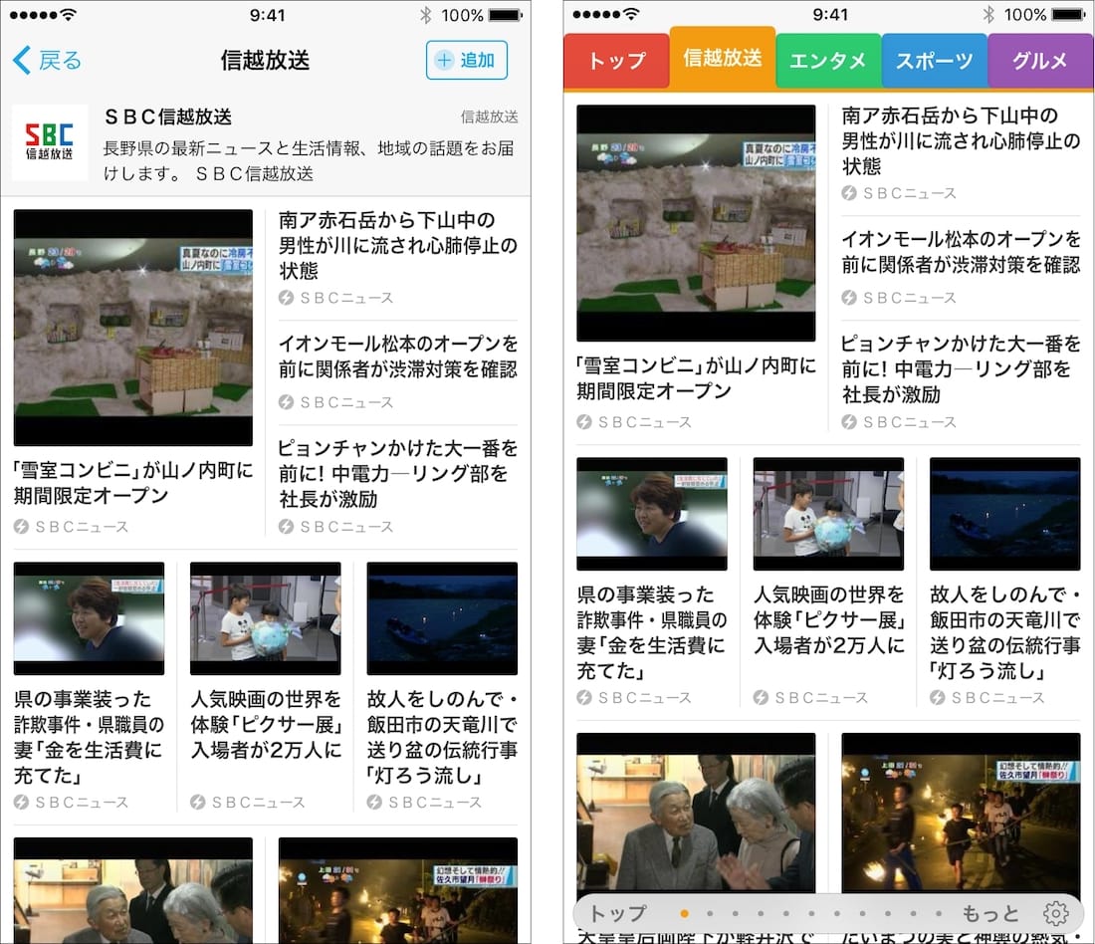This screenshot has width=1095, height=944.
Task: Open 詐欺事件 story thumbnail on left screen
Action: click(x=90, y=618)
